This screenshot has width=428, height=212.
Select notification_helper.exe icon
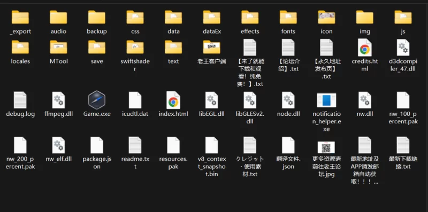pos(326,100)
